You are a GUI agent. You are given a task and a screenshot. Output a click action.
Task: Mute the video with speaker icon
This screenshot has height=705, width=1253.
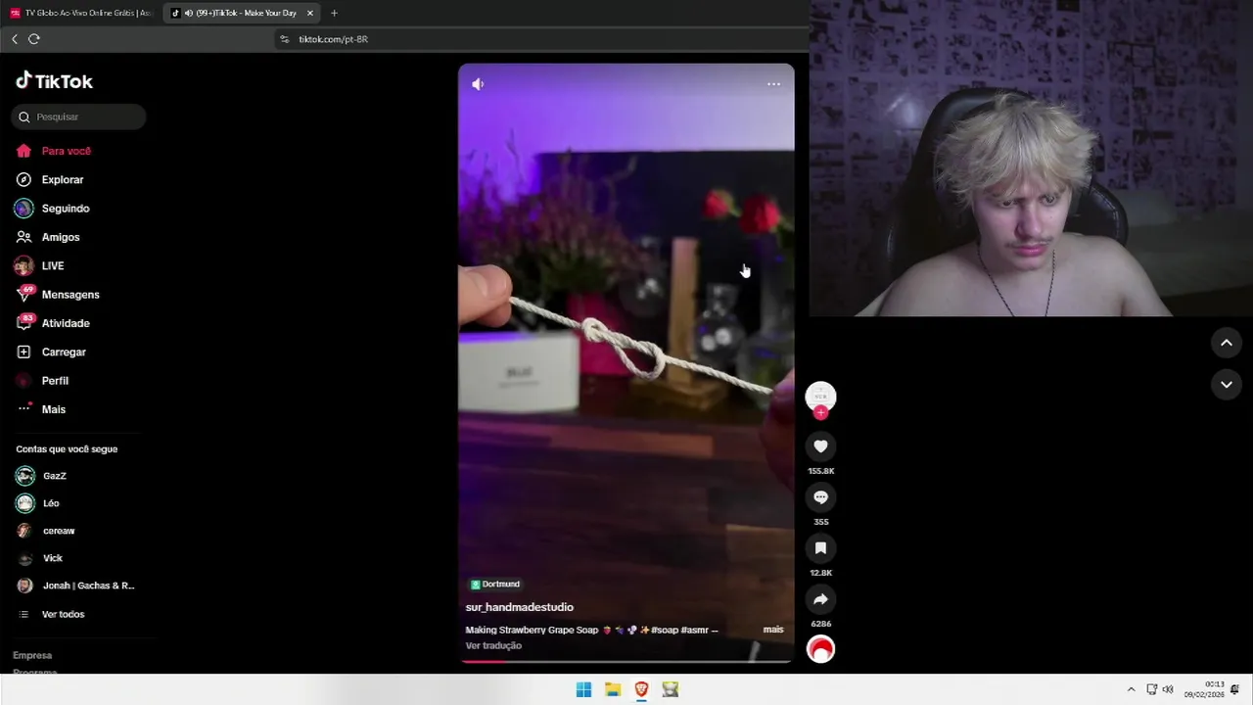coord(478,84)
